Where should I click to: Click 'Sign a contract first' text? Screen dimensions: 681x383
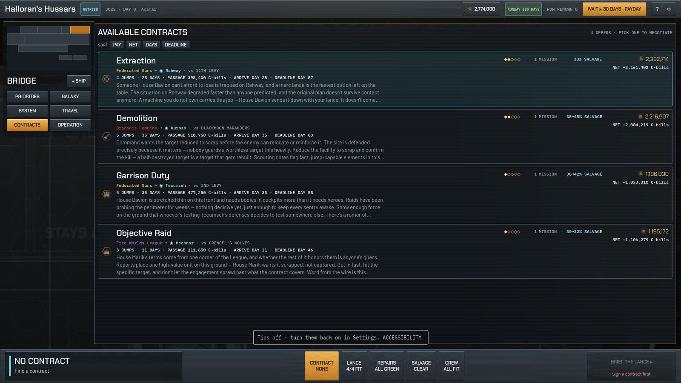pos(631,374)
